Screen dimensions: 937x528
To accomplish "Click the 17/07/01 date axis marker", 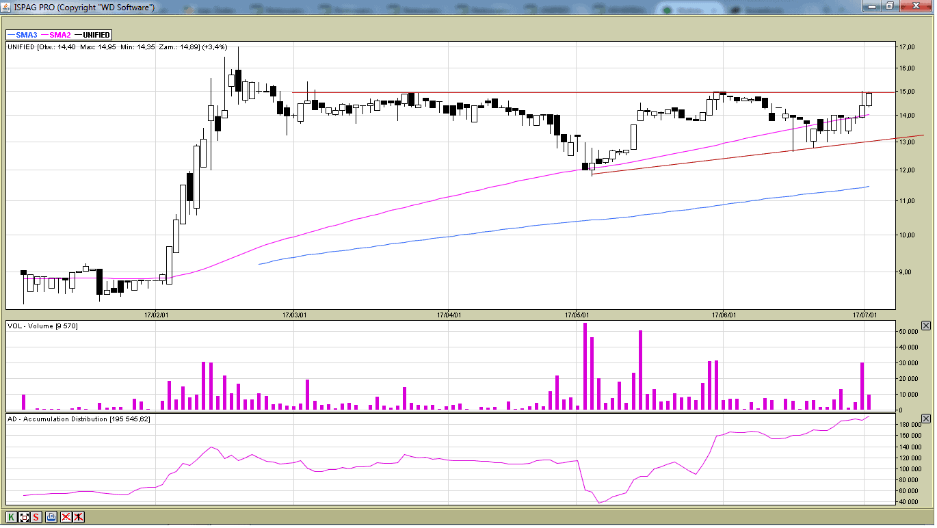I will 864,315.
